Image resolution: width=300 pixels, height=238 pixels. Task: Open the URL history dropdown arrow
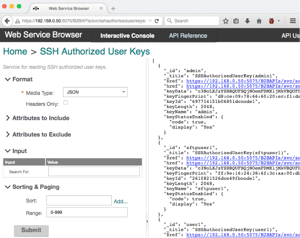pos(150,21)
